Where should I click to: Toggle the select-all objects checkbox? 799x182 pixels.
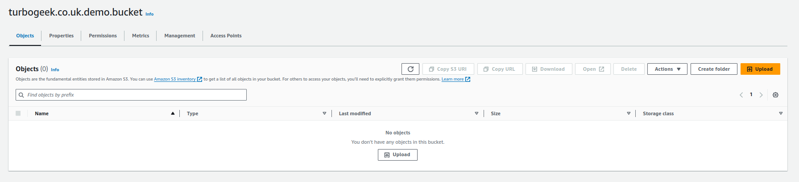18,113
